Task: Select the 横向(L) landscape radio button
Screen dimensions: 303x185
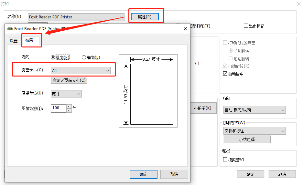Action: [84, 57]
